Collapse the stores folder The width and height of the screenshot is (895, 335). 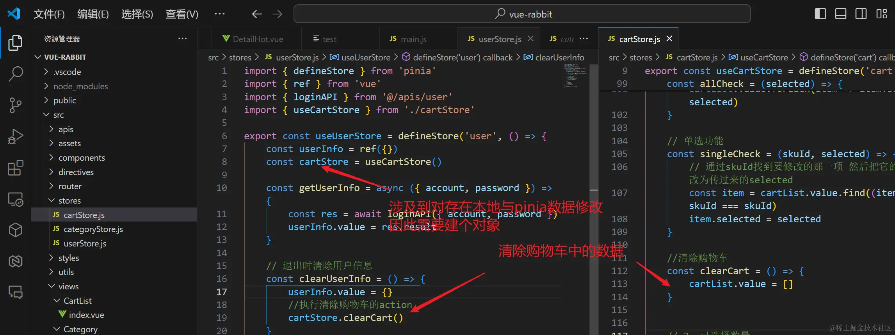tap(114, 200)
